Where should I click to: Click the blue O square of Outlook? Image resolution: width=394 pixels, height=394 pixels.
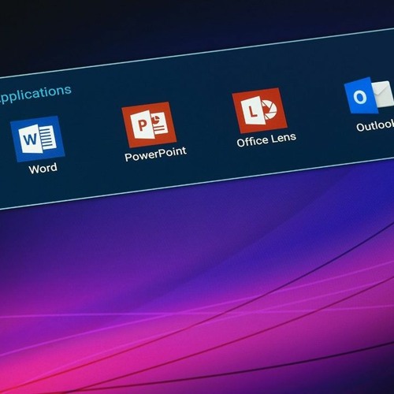[360, 96]
